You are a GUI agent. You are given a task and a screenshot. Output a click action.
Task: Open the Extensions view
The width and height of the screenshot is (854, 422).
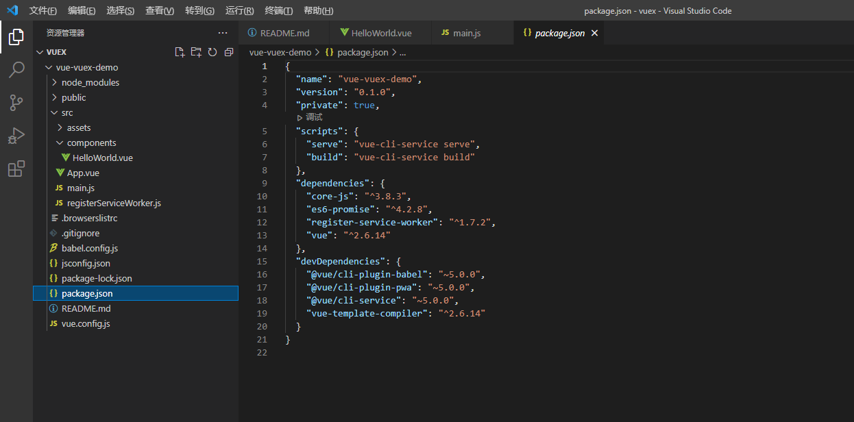[x=16, y=169]
